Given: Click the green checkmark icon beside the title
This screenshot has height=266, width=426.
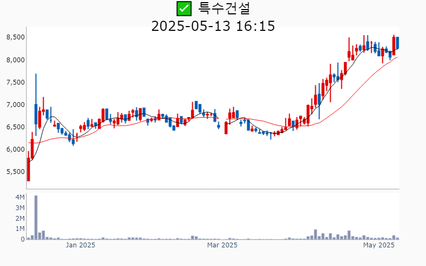Looking at the screenshot, I should pos(184,9).
